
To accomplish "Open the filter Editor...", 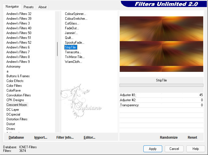I will (89, 138).
